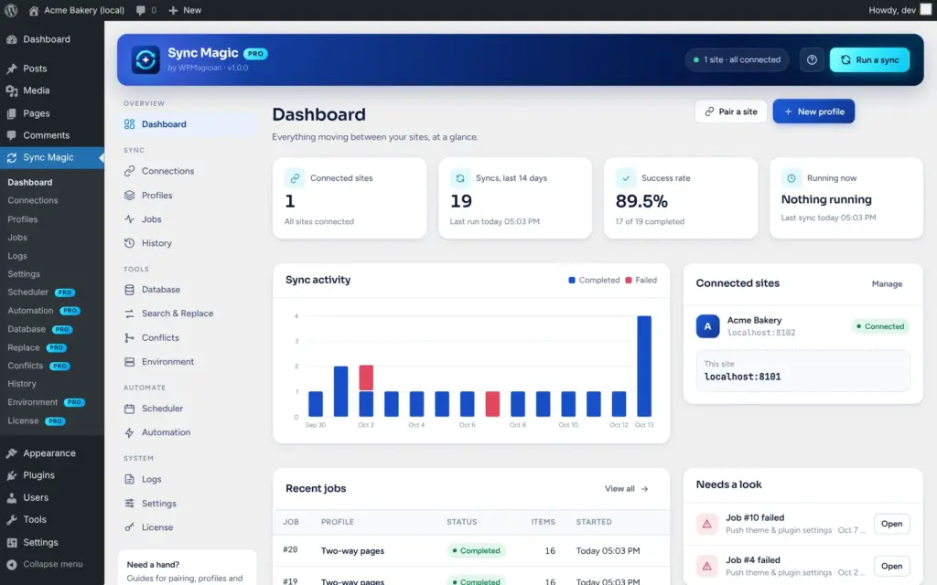Collapse the WordPress admin menu

coord(52,564)
